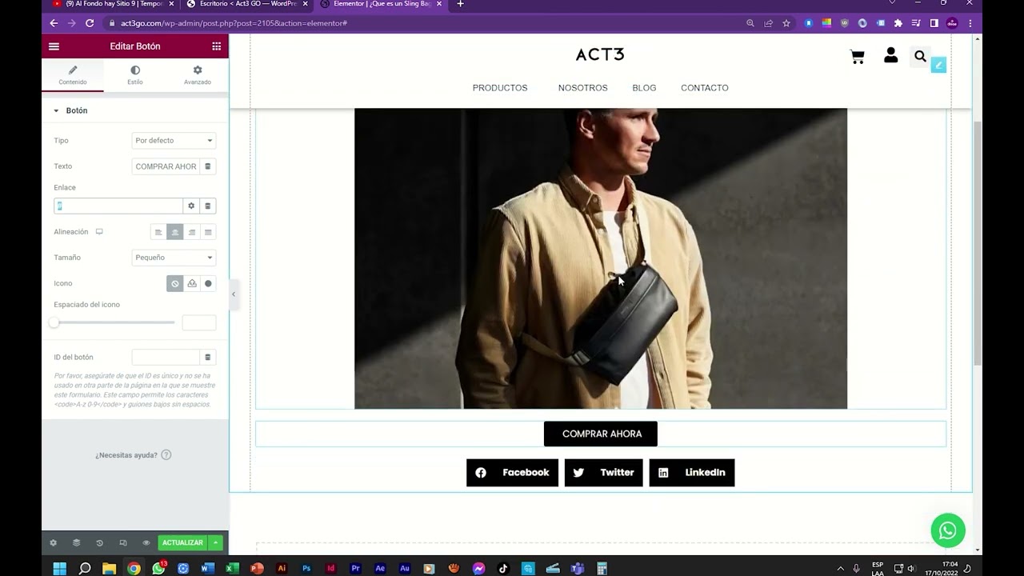The height and width of the screenshot is (576, 1024).
Task: Open the Tipo dropdown
Action: [x=174, y=141]
